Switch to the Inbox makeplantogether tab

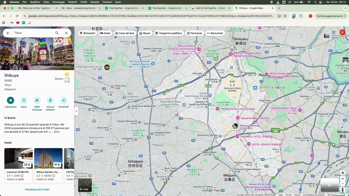coord(81,8)
